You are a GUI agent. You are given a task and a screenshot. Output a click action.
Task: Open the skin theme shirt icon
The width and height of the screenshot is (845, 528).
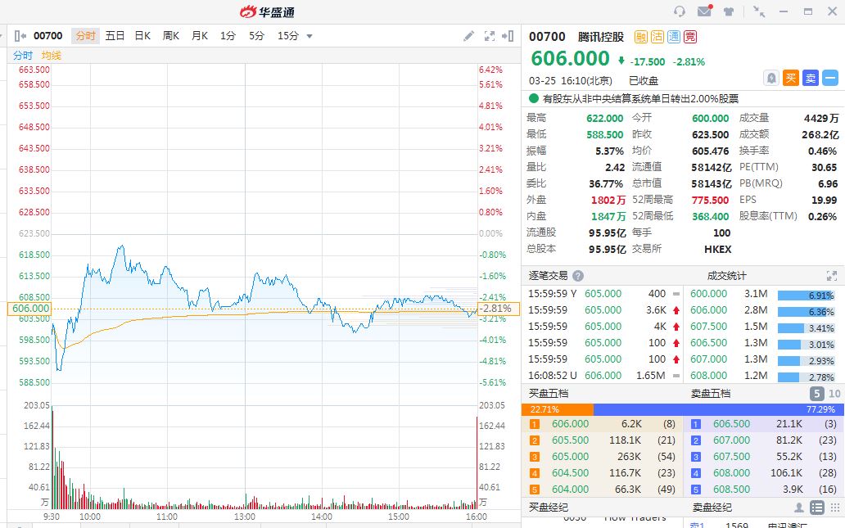729,11
